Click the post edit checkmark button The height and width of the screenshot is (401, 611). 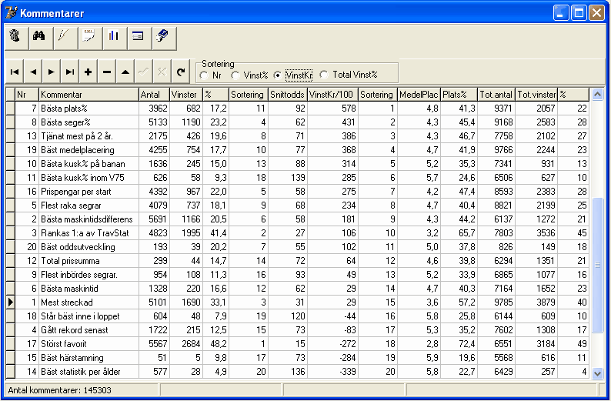[143, 72]
